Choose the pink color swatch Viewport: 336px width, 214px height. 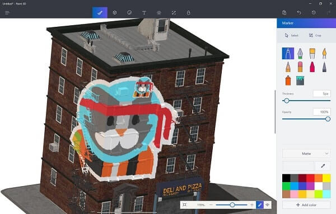294,194
